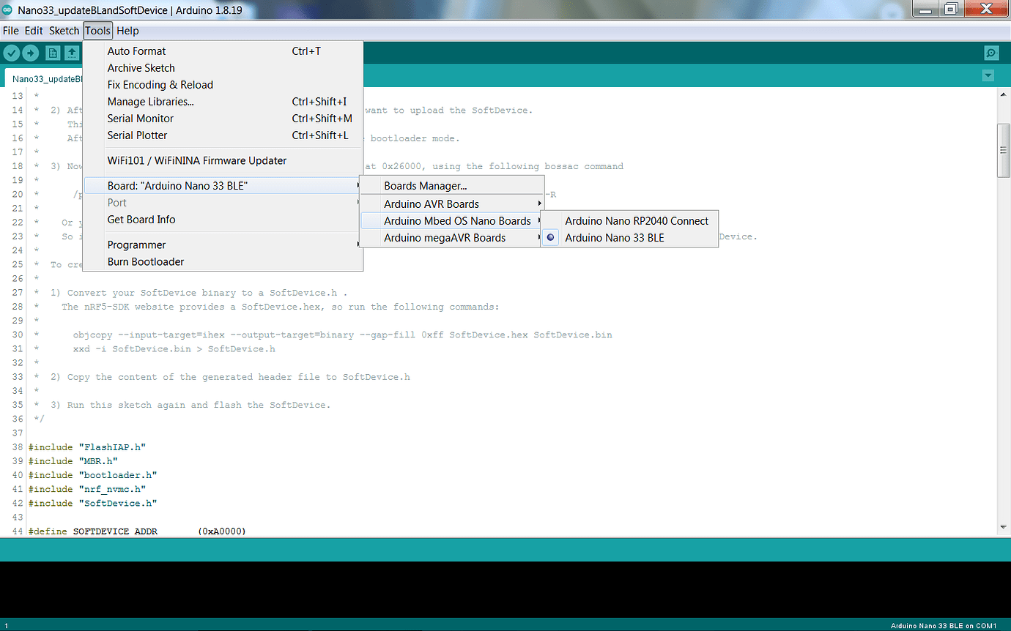
Task: Expand Arduino Mbed OS Nano Boards submenu
Action: 452,221
